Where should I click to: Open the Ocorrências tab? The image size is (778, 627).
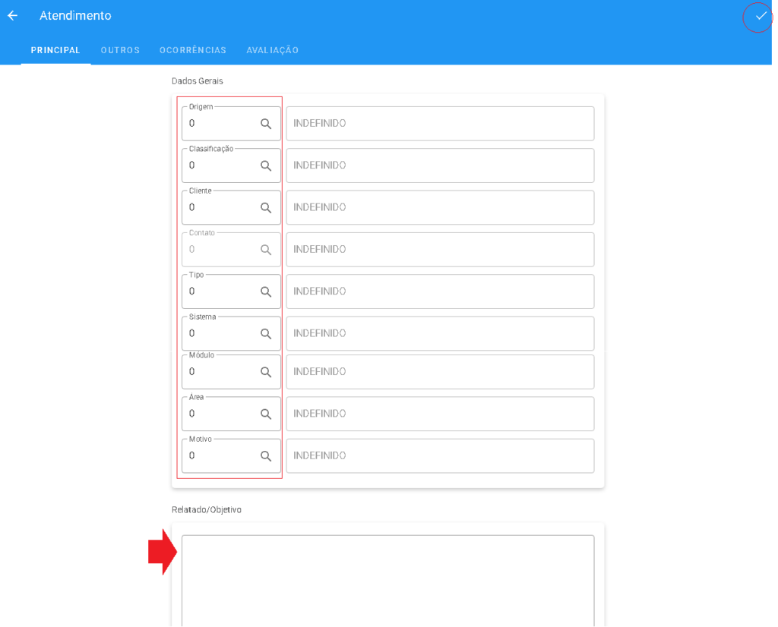click(193, 50)
